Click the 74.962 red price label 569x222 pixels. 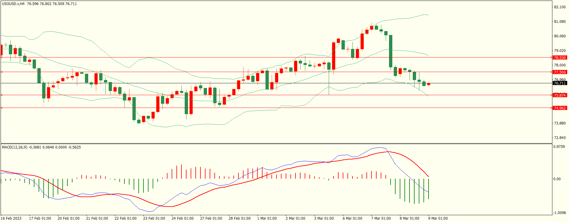560,108
